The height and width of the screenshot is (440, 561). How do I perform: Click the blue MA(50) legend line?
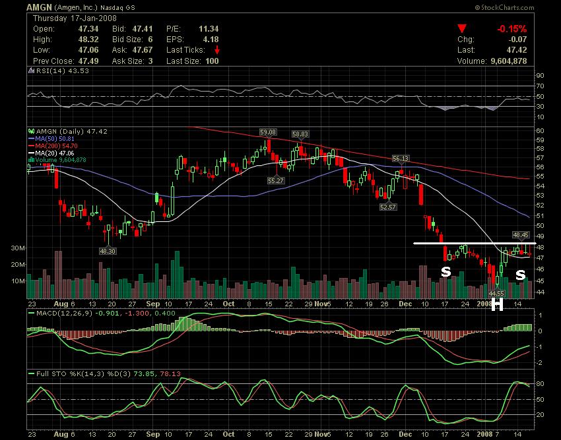(32, 139)
